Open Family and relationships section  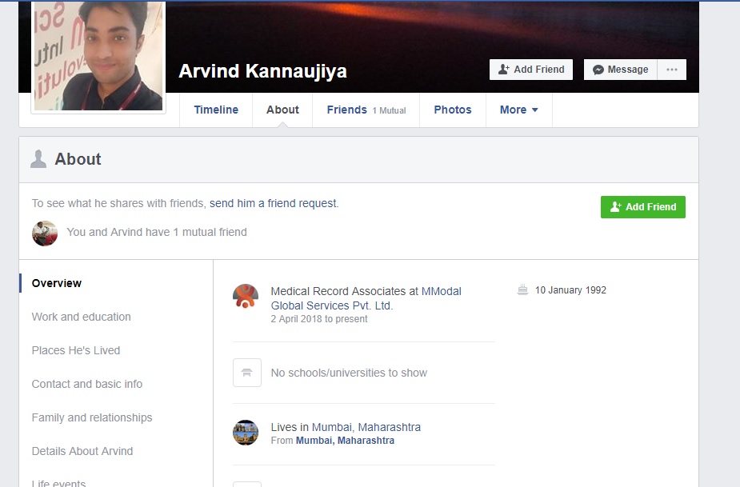click(x=92, y=417)
